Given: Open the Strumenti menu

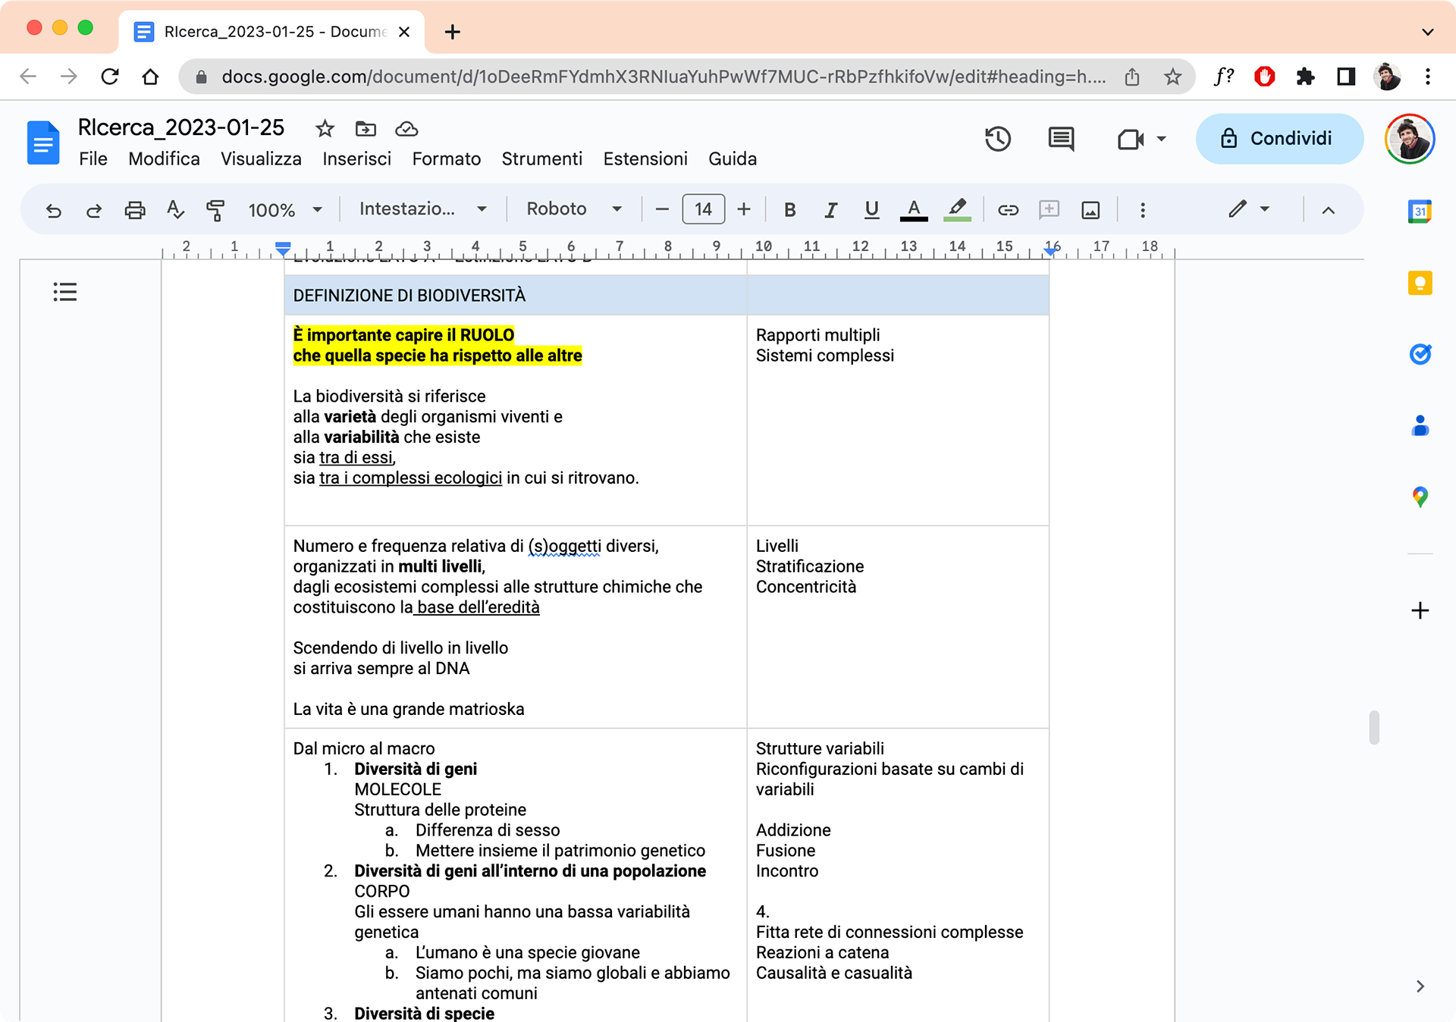Looking at the screenshot, I should (x=541, y=158).
